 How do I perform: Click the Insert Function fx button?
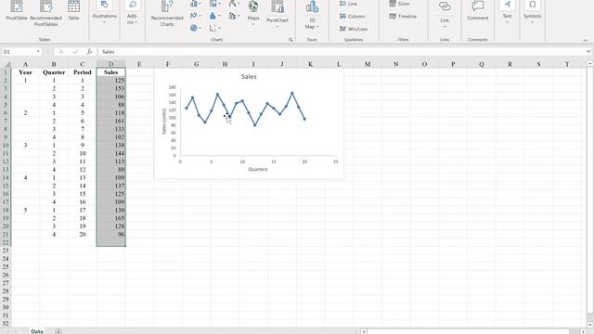click(89, 52)
